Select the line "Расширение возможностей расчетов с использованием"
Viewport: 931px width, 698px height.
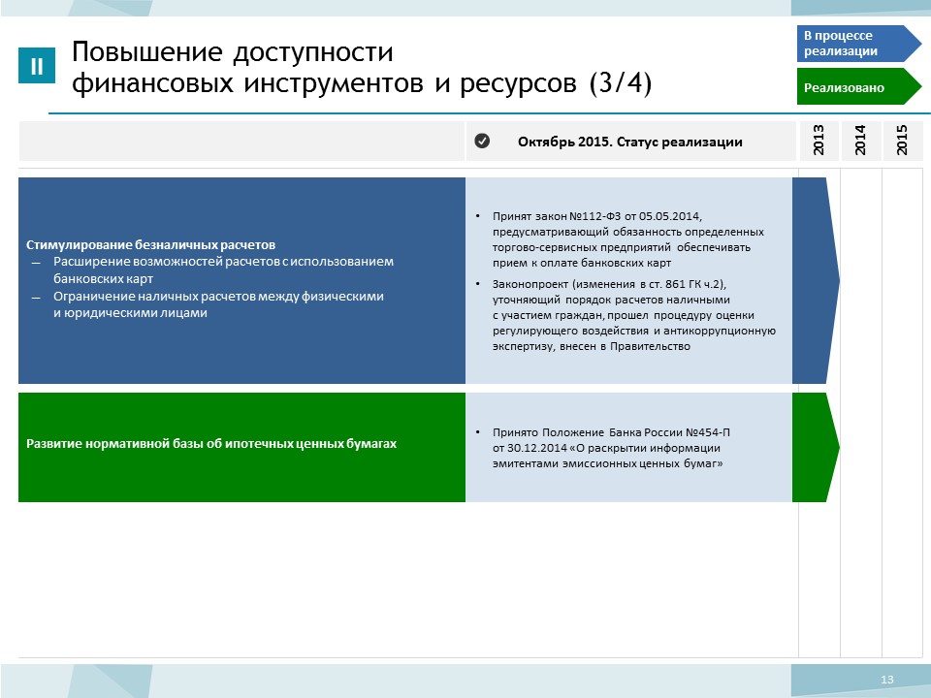coord(223,262)
